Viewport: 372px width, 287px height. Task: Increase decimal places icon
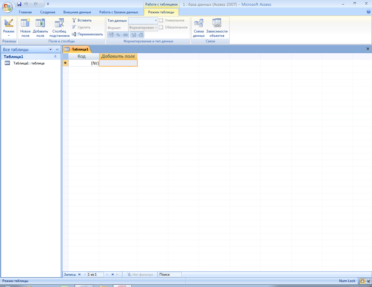tap(134, 35)
